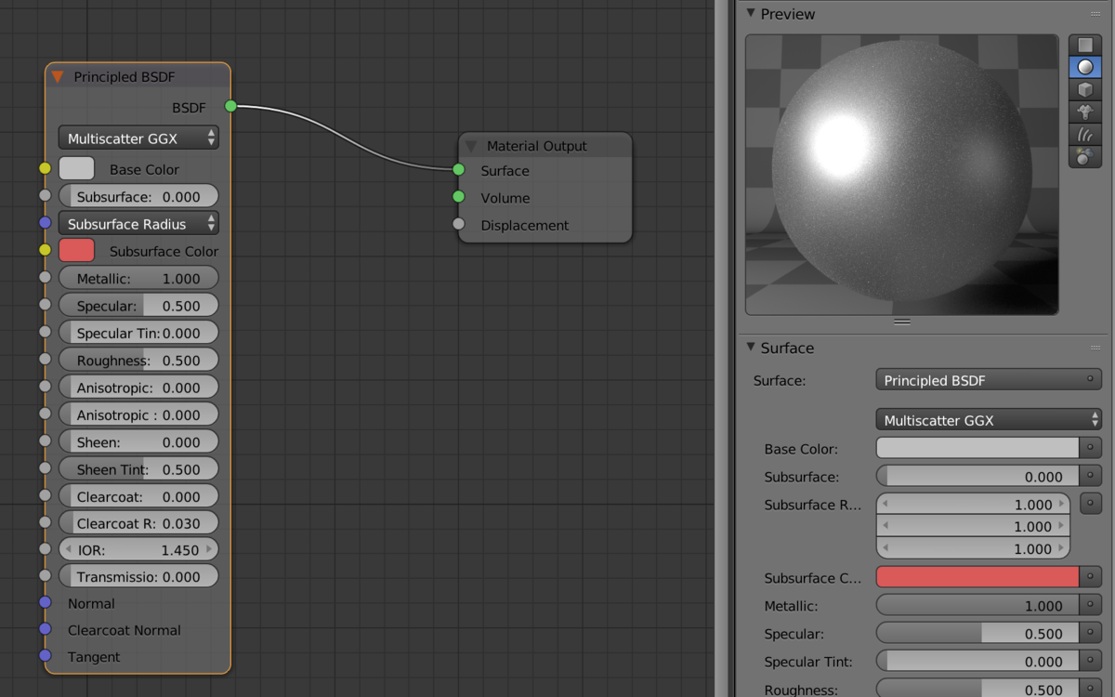Select the flat plane preview type
The height and width of the screenshot is (697, 1115).
click(x=1084, y=45)
